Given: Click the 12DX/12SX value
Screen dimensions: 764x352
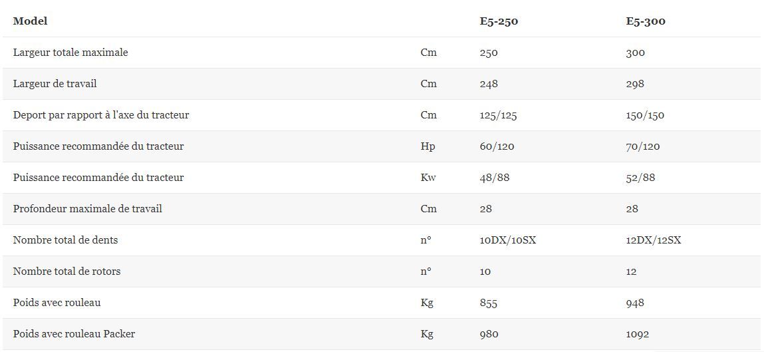Looking at the screenshot, I should coord(653,240).
